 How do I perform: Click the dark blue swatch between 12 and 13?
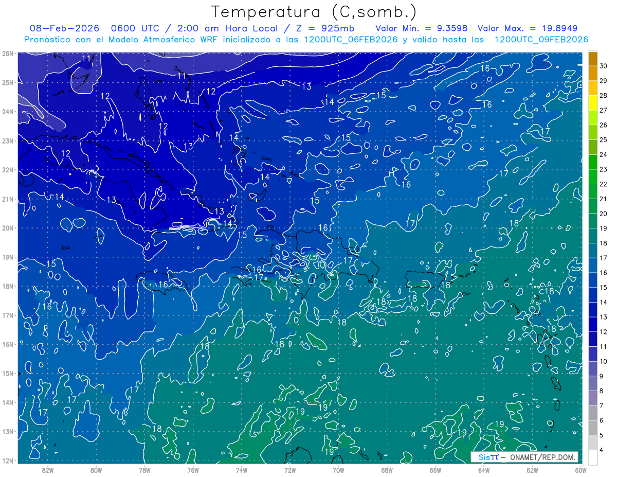(x=593, y=324)
